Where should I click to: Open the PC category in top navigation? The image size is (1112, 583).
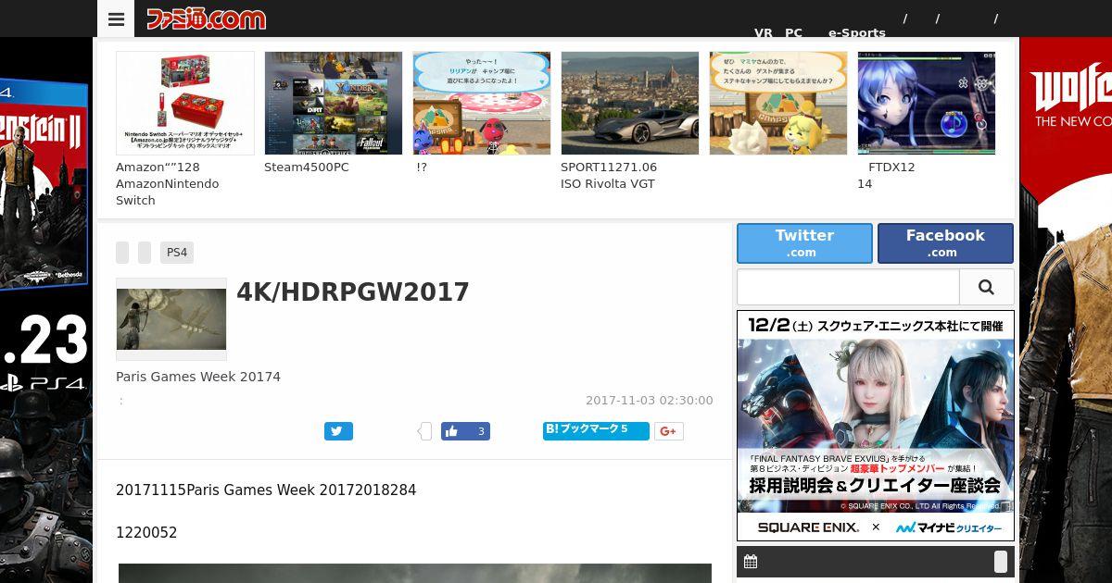click(793, 32)
